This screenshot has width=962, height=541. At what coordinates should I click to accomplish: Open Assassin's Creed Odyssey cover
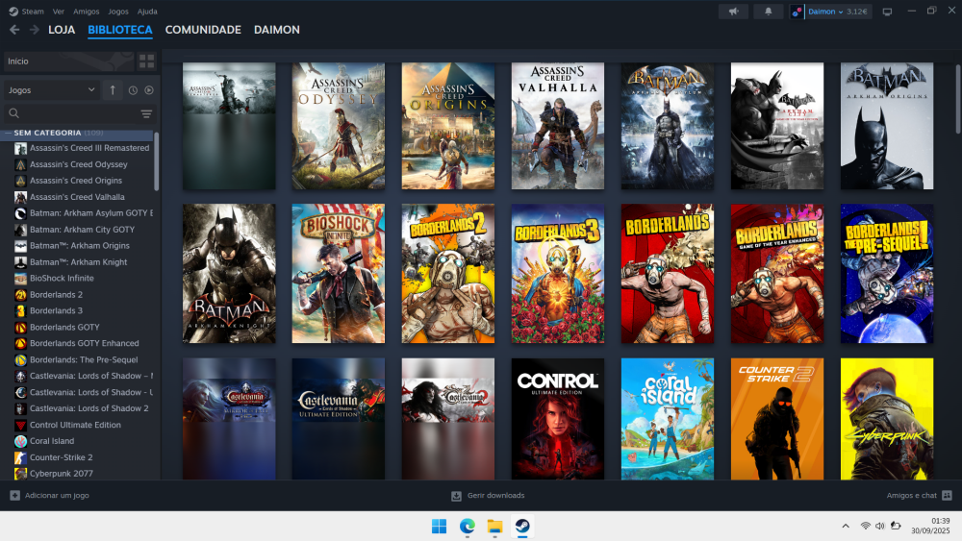pos(338,126)
